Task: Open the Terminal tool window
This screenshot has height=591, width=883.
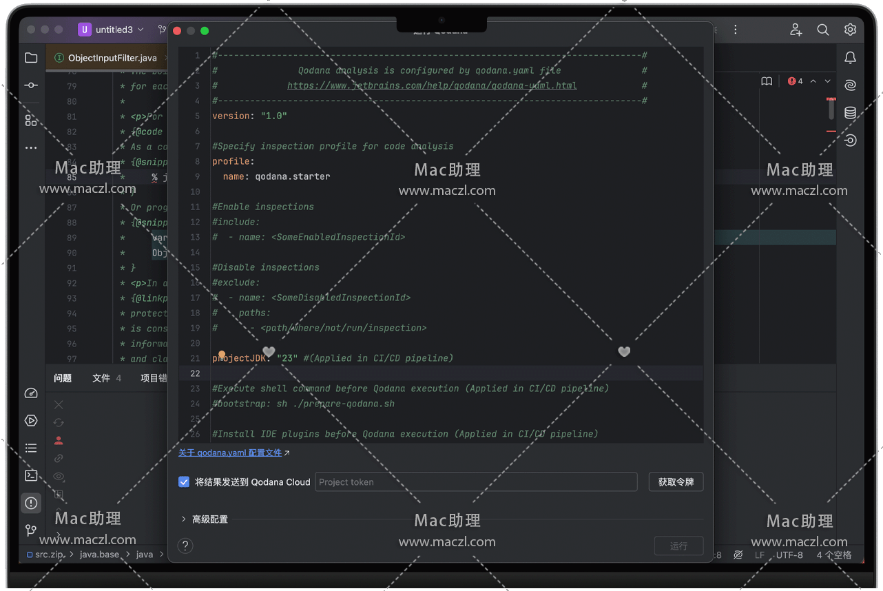Action: (x=31, y=475)
